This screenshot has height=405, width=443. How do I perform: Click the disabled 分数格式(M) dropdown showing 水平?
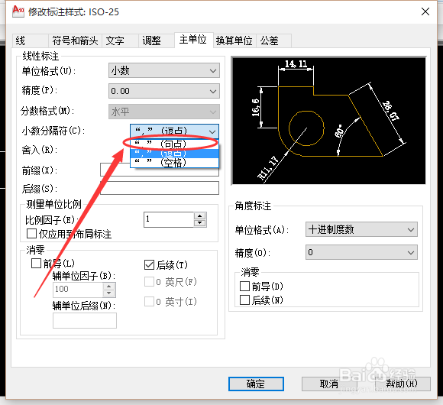coord(164,112)
